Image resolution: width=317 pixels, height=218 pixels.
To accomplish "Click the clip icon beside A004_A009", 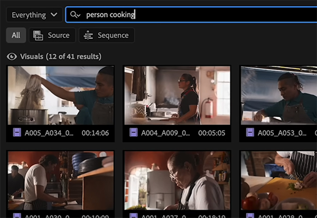I will point(134,133).
